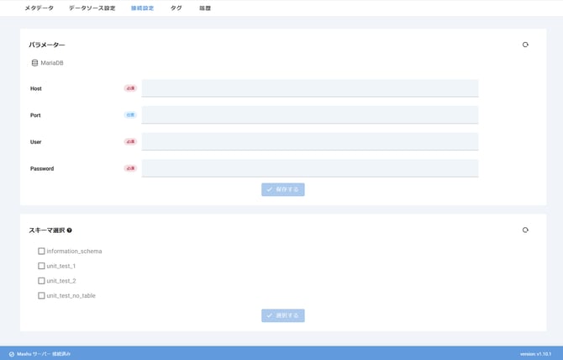This screenshot has width=563, height=360.
Task: Refresh the スキーマ選択 schema list
Action: (525, 230)
